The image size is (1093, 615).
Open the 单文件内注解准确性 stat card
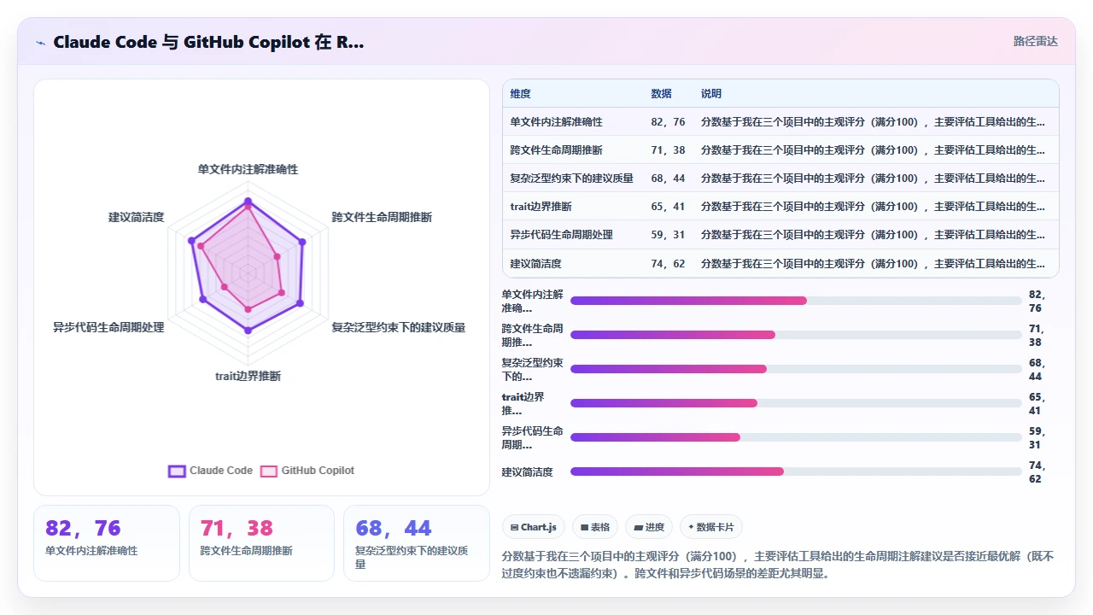(x=107, y=543)
